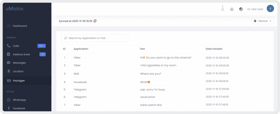Click Viber in row 7
This screenshot has width=280, height=114.
[x=77, y=105]
